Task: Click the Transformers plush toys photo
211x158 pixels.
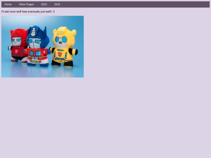Action: click(43, 47)
